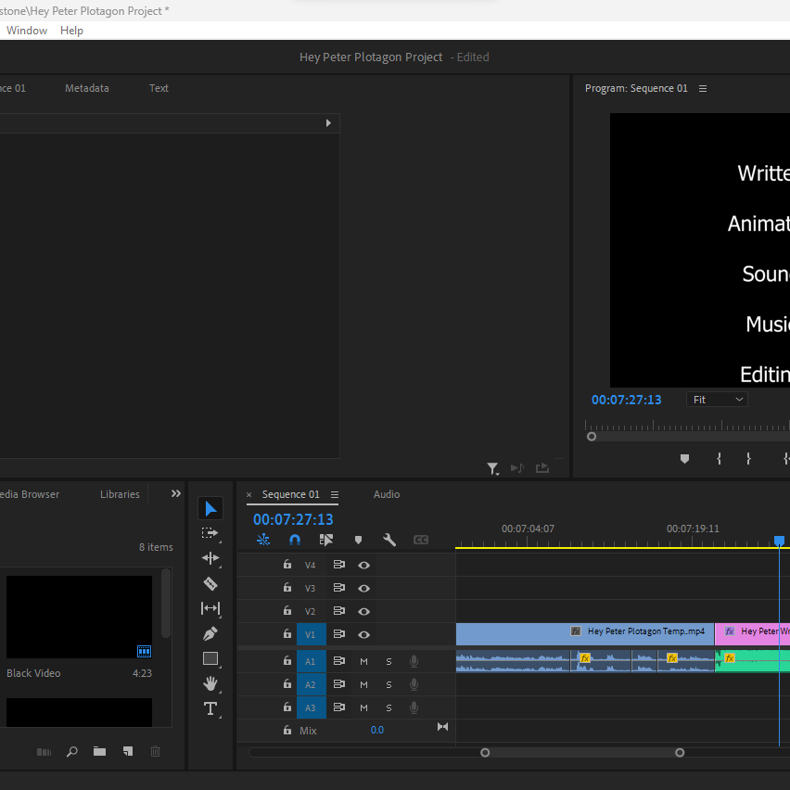Image resolution: width=790 pixels, height=790 pixels.
Task: Toggle snap in timeline magnet icon
Action: (295, 540)
